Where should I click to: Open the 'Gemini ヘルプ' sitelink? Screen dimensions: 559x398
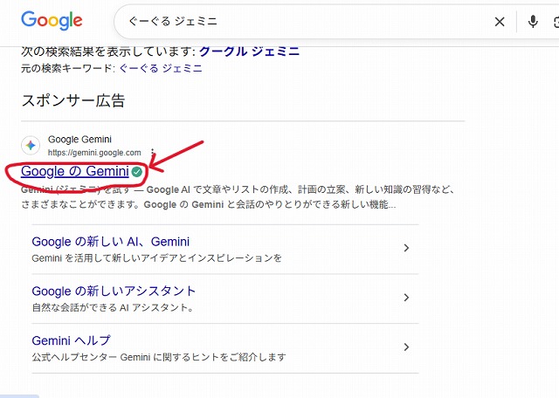[x=71, y=340]
